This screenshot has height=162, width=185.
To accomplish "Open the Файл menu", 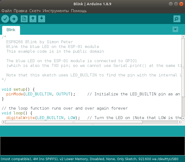I will [7, 11].
